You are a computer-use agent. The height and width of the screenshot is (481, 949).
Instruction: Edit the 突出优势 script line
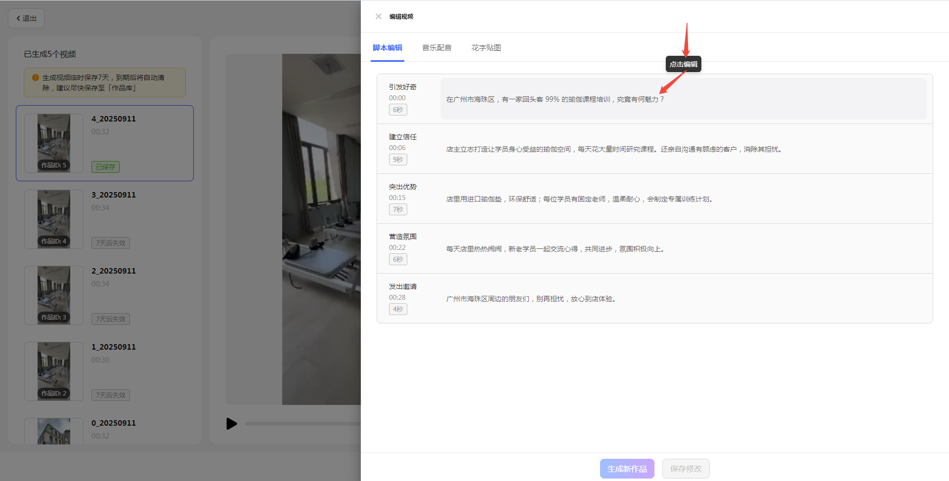coord(579,199)
